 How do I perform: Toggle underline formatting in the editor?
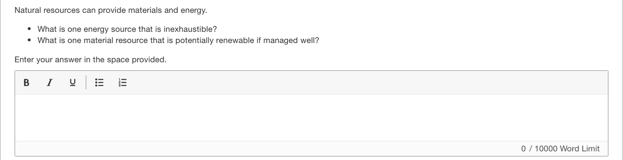click(x=73, y=82)
